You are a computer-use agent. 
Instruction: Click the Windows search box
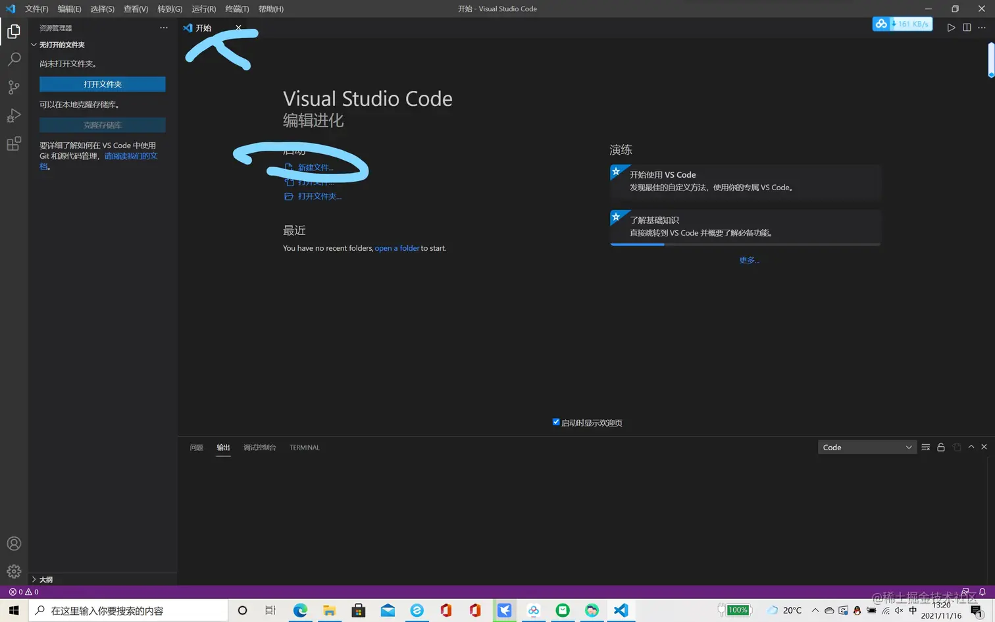tap(128, 610)
